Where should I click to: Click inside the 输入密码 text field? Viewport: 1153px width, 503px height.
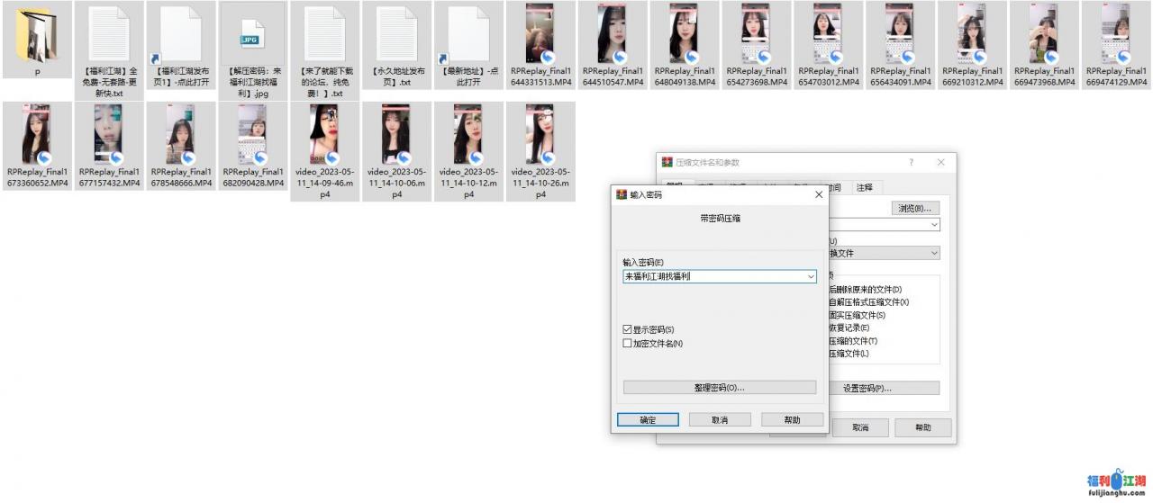[x=712, y=277]
